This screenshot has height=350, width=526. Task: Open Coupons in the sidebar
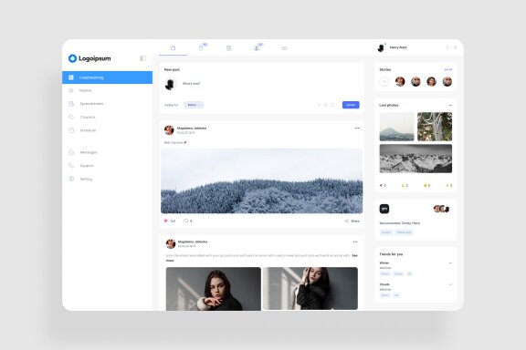tap(88, 118)
